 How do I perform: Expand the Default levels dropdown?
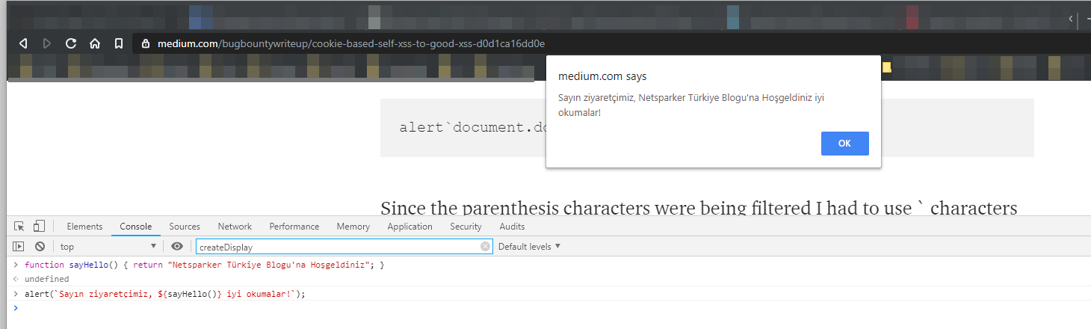pos(529,247)
